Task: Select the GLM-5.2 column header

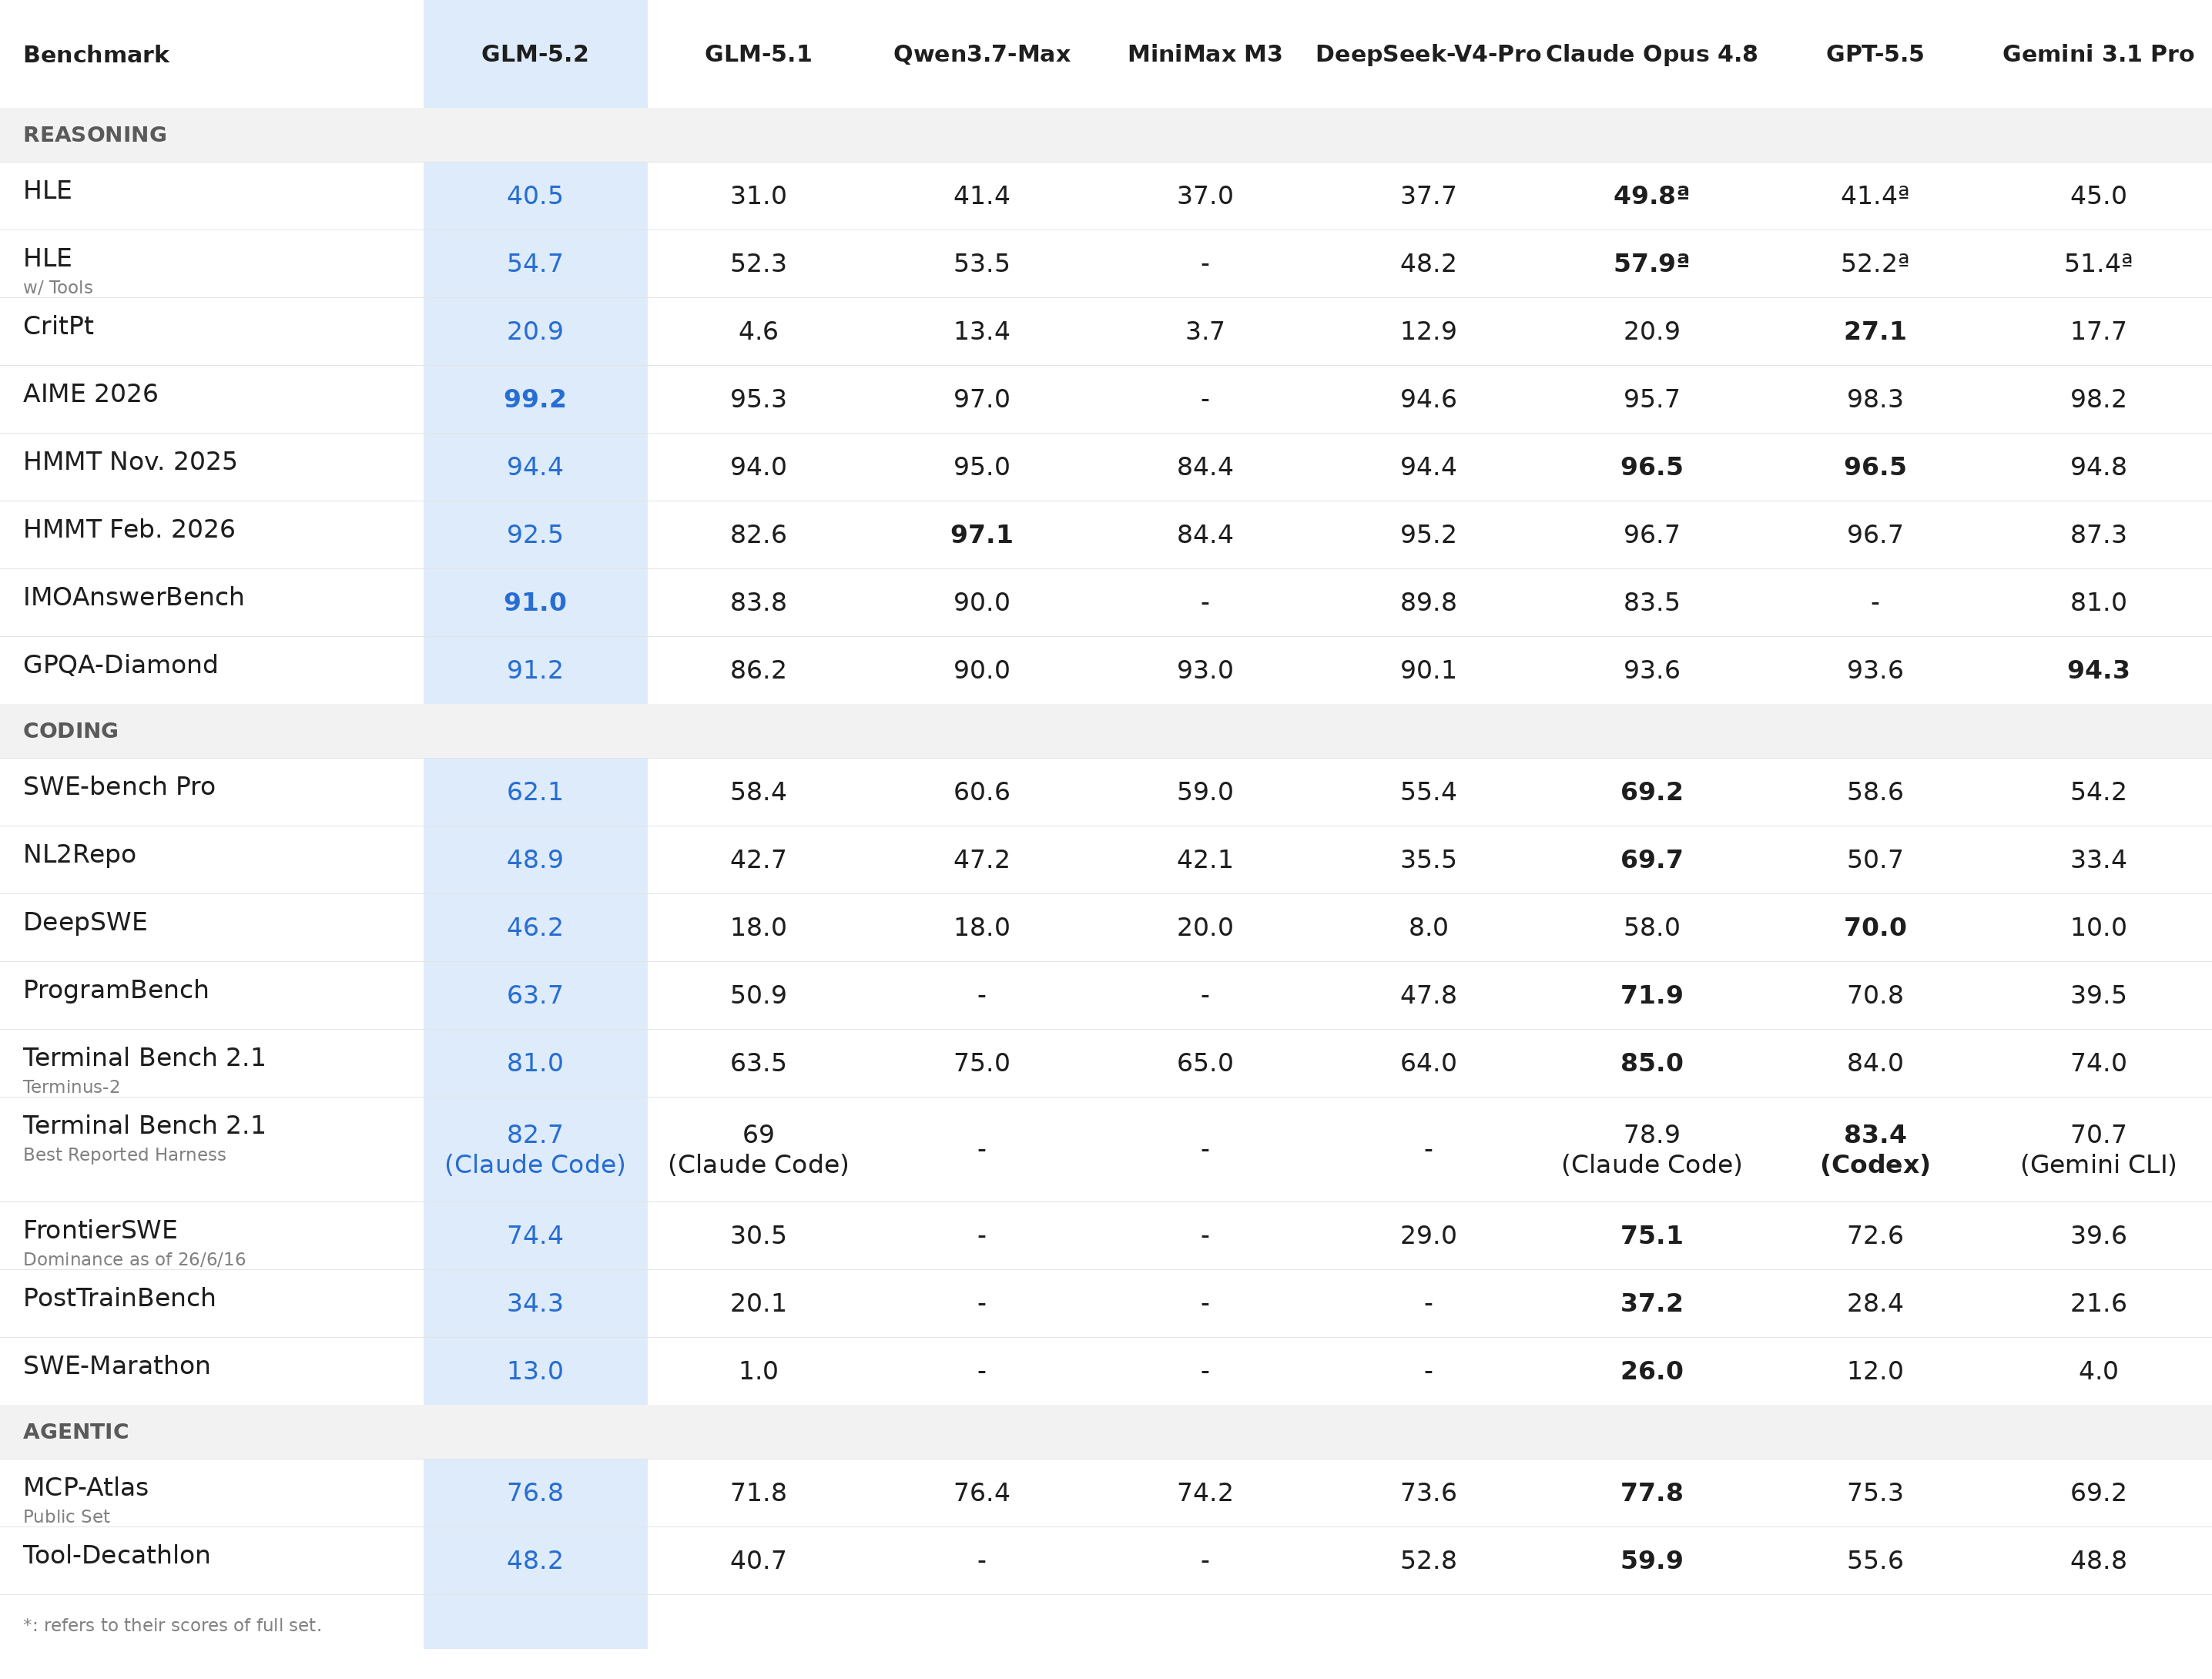Action: [x=535, y=54]
